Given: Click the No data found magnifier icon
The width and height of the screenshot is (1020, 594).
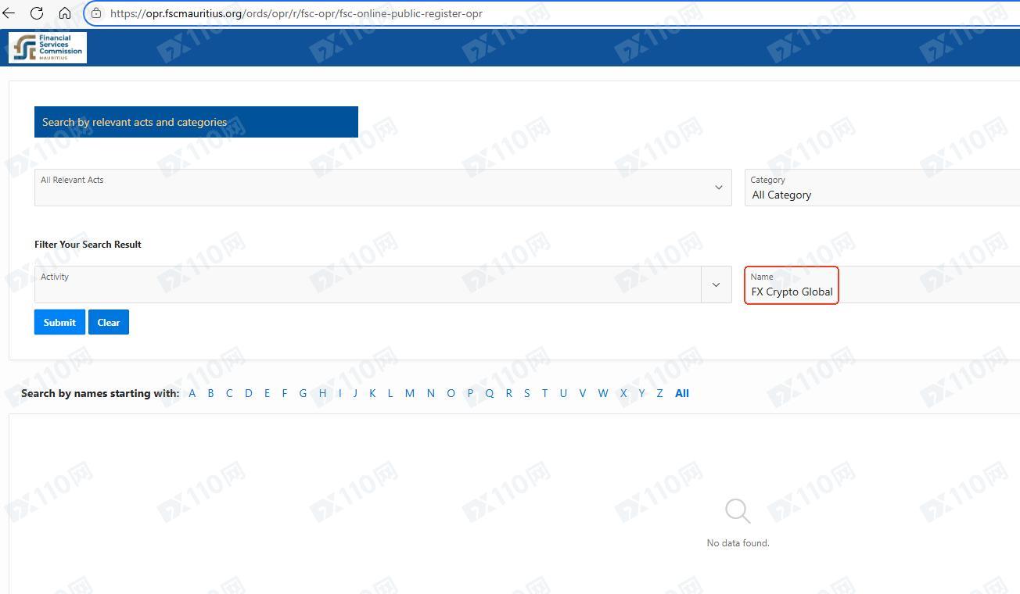Looking at the screenshot, I should pos(737,511).
